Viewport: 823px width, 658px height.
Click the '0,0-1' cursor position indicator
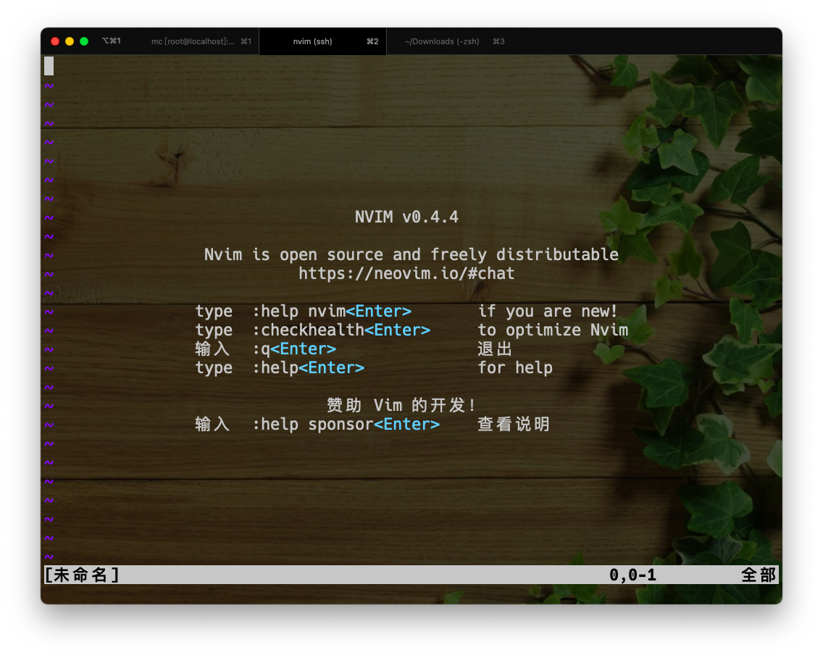(x=633, y=575)
